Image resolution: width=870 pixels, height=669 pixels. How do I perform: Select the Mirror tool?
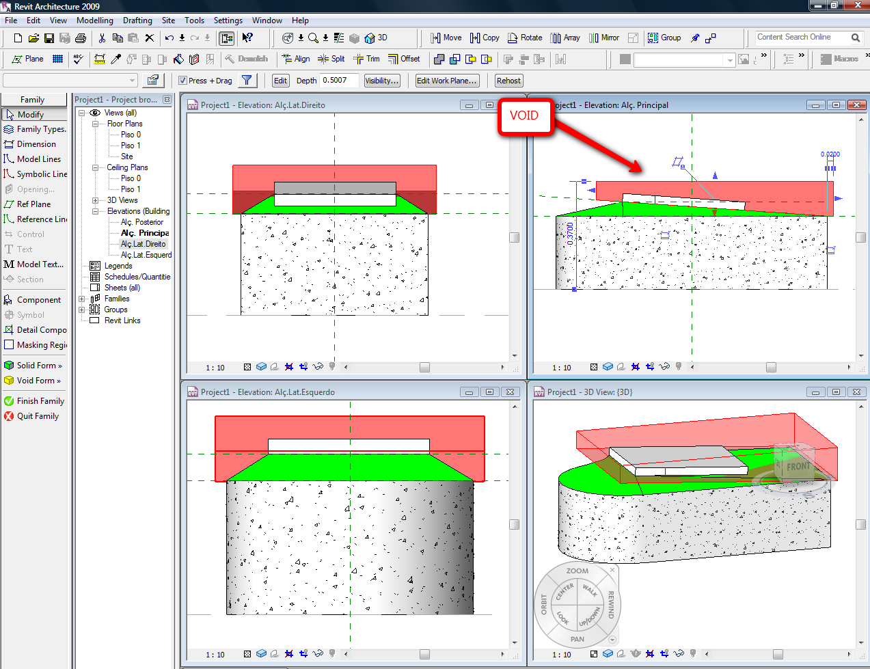(604, 38)
